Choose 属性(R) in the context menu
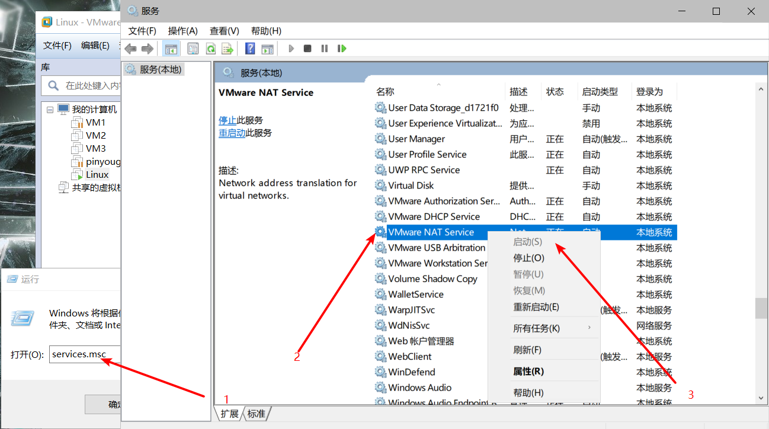This screenshot has height=429, width=769. pyautogui.click(x=544, y=372)
